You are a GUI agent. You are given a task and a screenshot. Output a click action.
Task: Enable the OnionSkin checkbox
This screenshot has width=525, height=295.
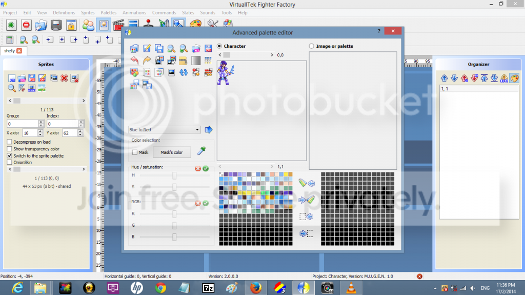9,162
